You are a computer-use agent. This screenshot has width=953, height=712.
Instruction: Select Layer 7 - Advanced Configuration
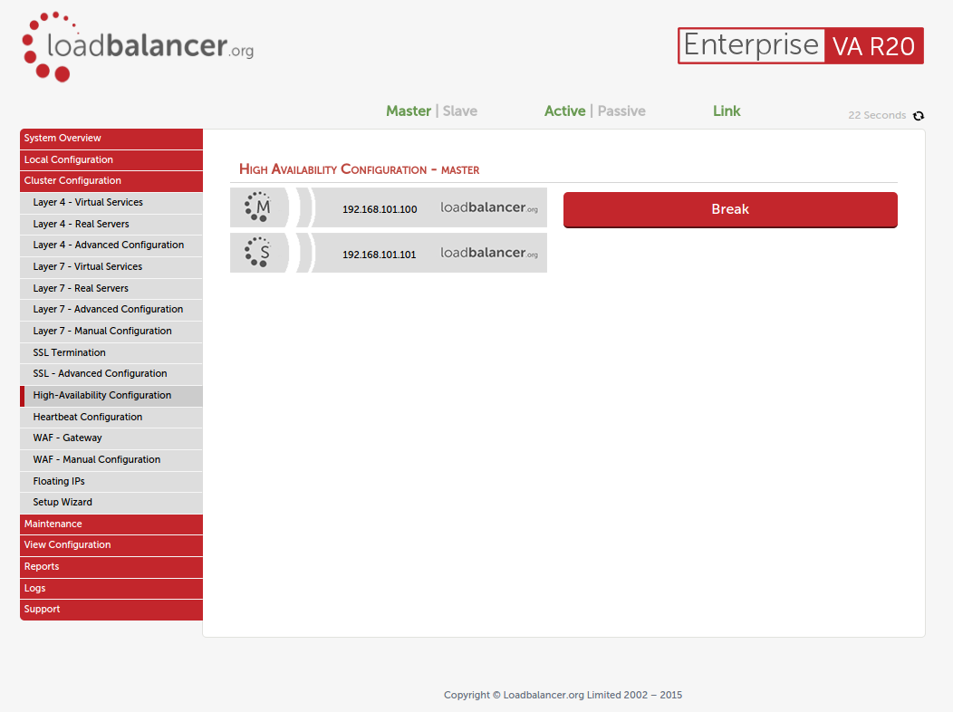pos(111,310)
